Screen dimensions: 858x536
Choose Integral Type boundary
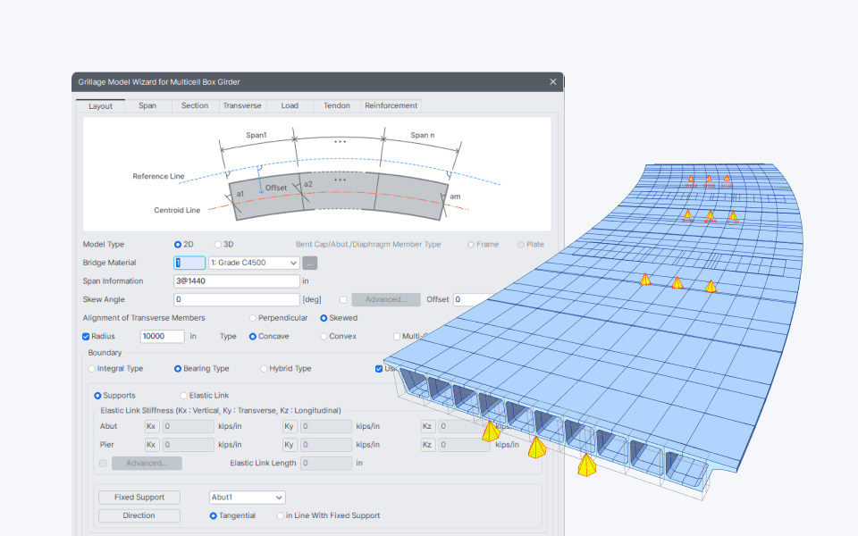pyautogui.click(x=115, y=369)
